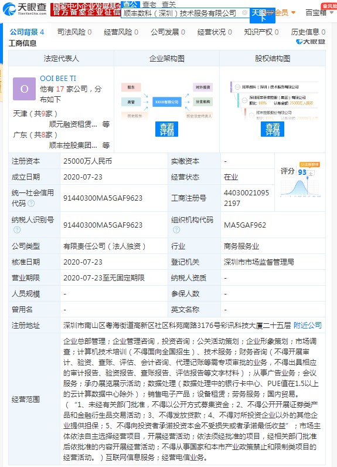Image resolution: width=337 pixels, height=467 pixels.
Task: Click organization code MA5GAF962
Action: [x=245, y=225]
